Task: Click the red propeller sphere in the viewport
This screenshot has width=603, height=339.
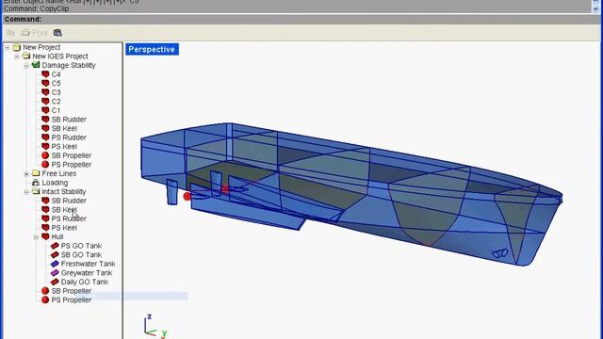Action: coord(187,197)
